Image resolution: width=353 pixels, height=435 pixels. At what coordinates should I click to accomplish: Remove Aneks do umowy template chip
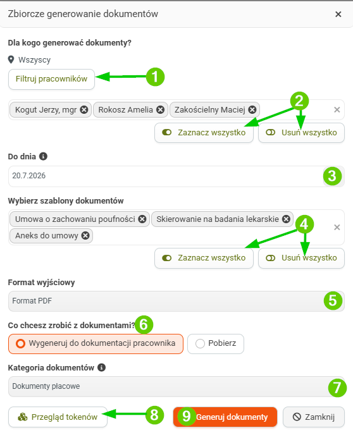coord(85,236)
